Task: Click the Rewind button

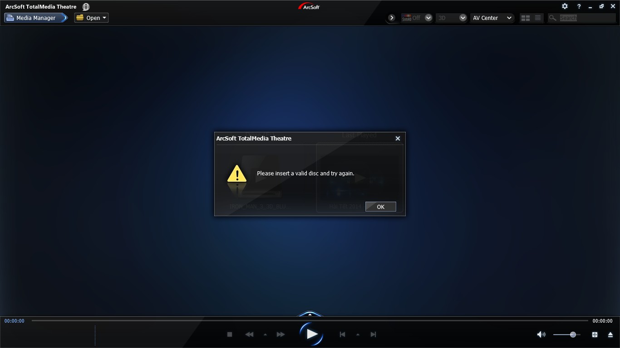Action: tap(249, 334)
